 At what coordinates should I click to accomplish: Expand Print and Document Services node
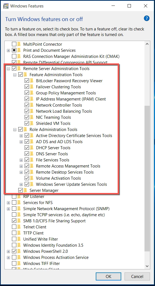click(x=8, y=50)
